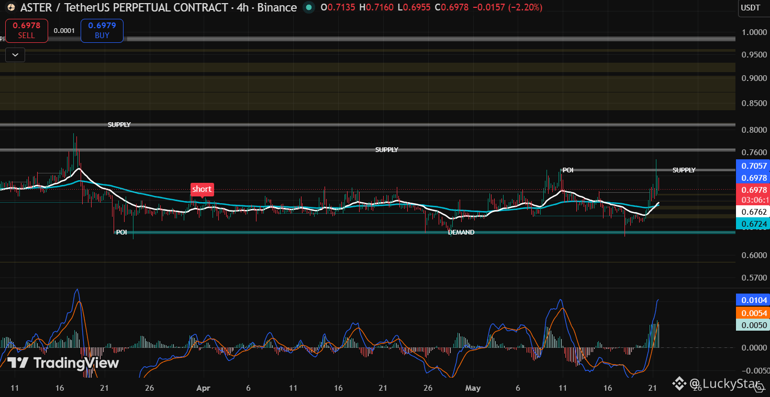The image size is (770, 397).
Task: Click the orange 0.0054 indicator value tag
Action: point(753,313)
